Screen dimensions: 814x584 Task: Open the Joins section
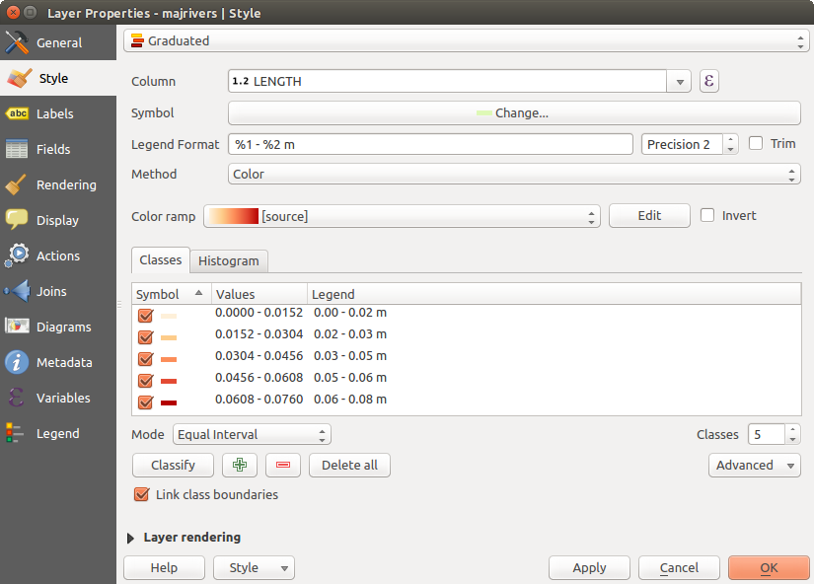point(51,292)
